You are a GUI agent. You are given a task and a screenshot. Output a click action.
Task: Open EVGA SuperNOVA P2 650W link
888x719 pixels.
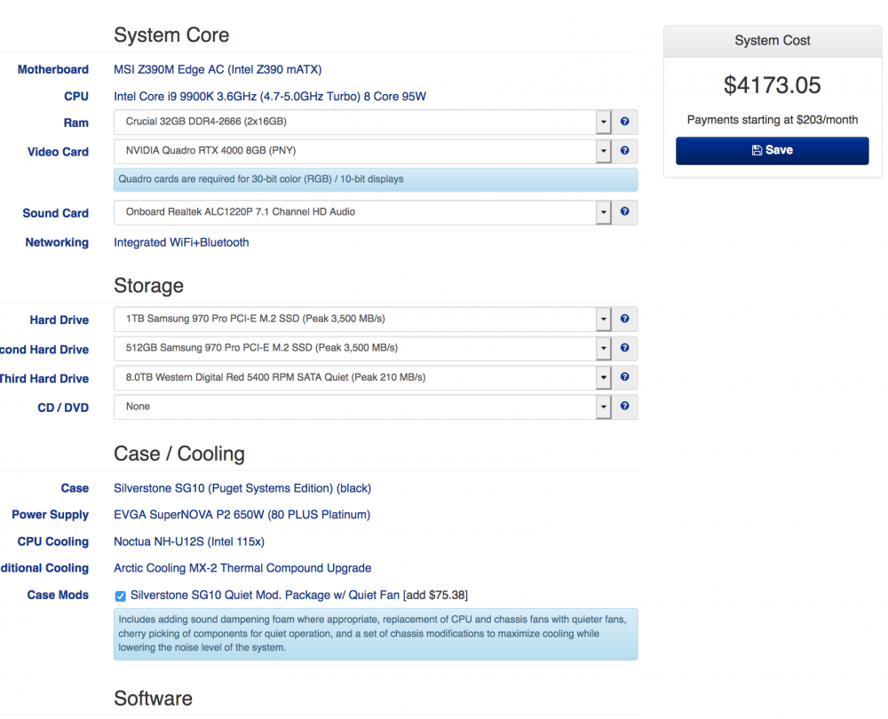tap(242, 515)
